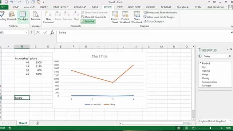Switch to the INSERT tab

44,7
